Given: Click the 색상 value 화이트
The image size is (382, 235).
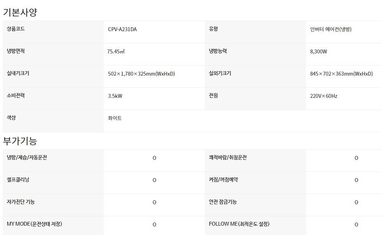Looking at the screenshot, I should click(x=115, y=118).
